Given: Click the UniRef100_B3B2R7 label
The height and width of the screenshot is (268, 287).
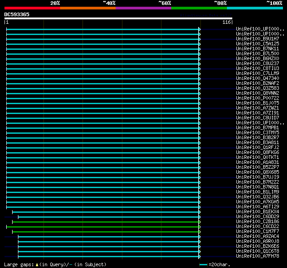Looking at the screenshot, I should (x=257, y=138).
